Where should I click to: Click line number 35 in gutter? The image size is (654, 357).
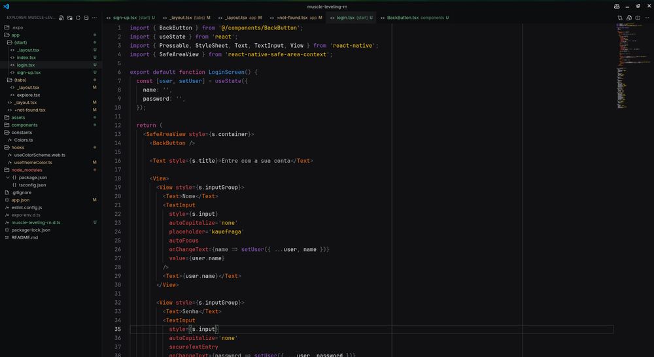[118, 329]
